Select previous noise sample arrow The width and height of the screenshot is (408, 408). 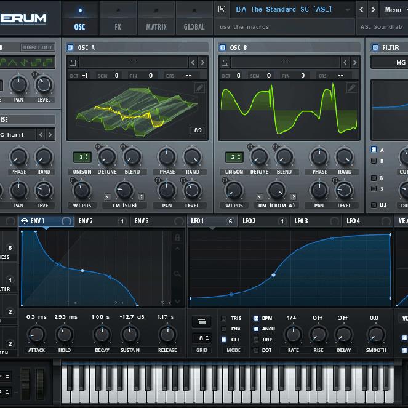41,135
